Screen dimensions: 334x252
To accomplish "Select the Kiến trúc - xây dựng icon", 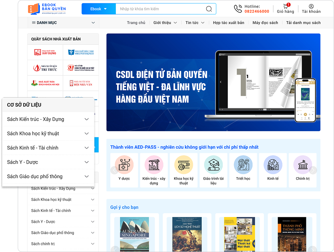I will (x=154, y=164).
